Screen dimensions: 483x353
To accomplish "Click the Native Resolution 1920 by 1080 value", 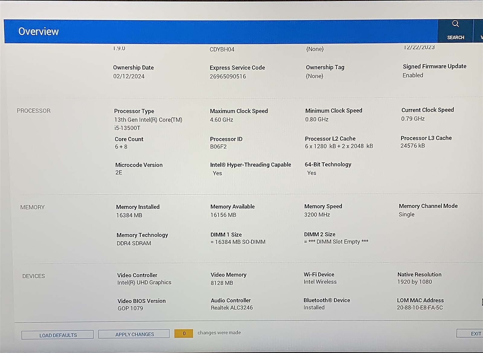I will pos(414,282).
